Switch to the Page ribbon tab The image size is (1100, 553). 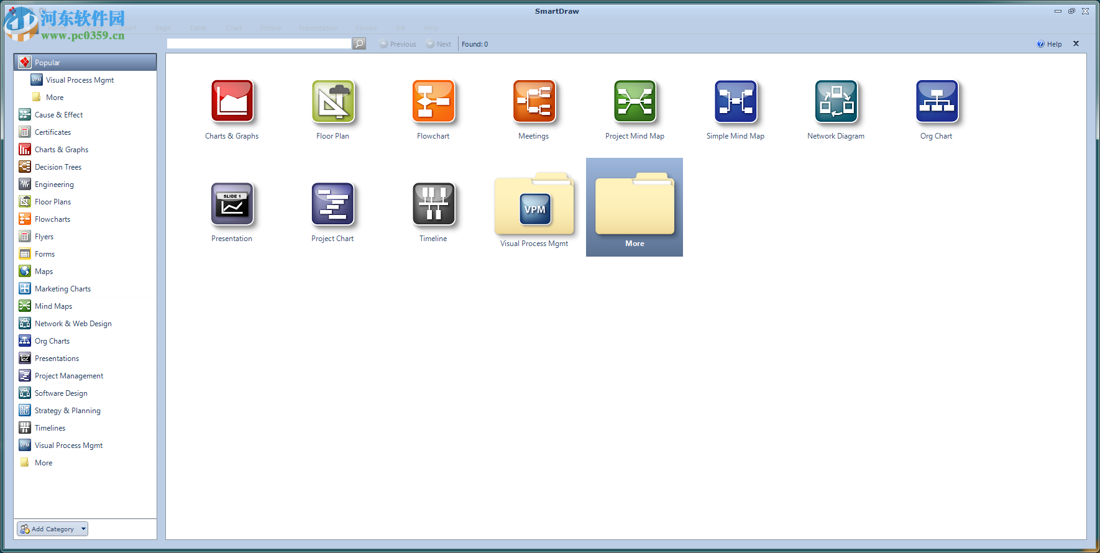[x=163, y=28]
